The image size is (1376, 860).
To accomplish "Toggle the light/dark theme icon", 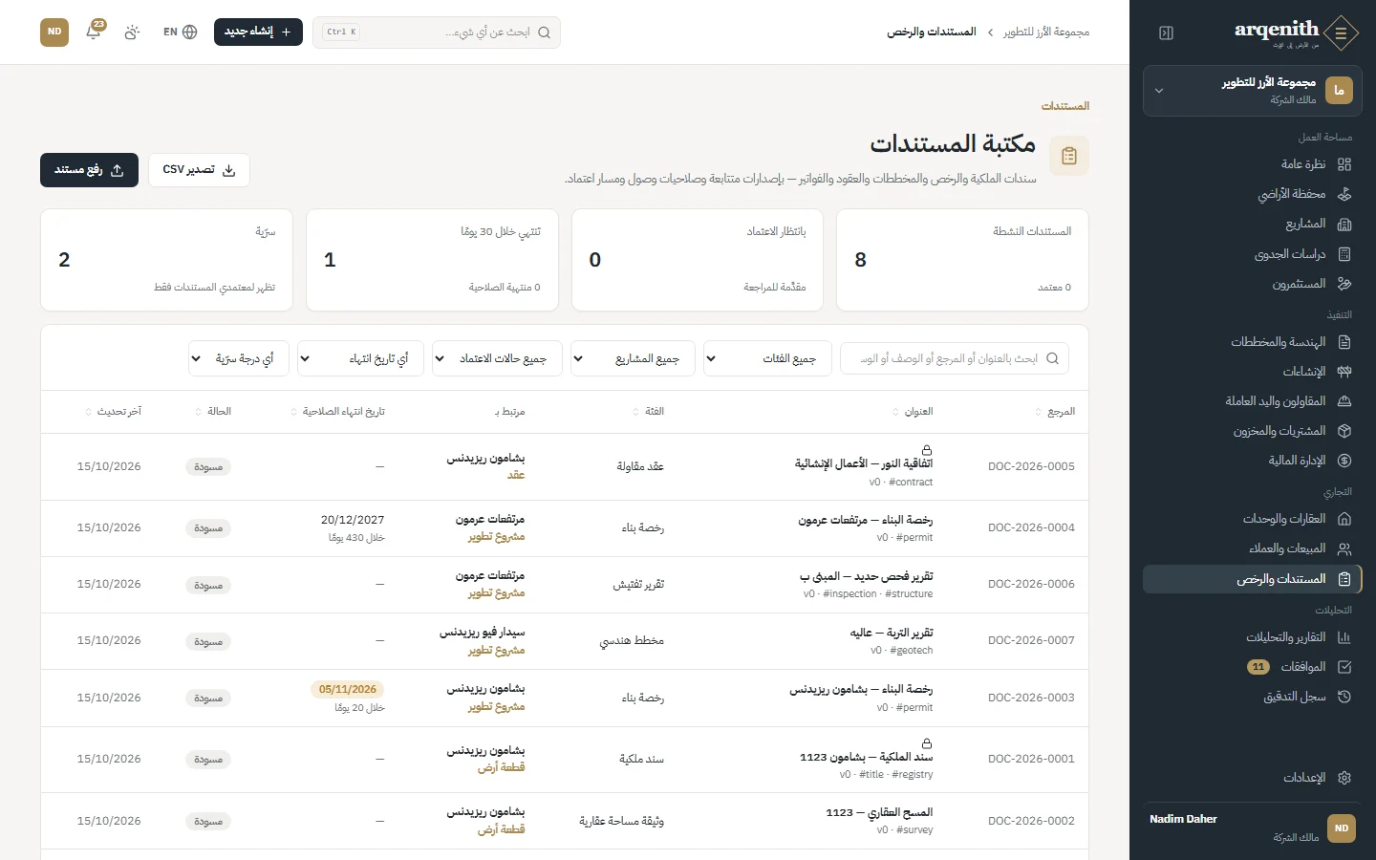I will click(x=132, y=32).
